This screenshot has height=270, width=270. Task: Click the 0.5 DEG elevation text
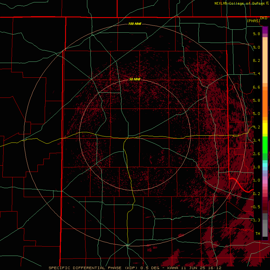click(151, 268)
